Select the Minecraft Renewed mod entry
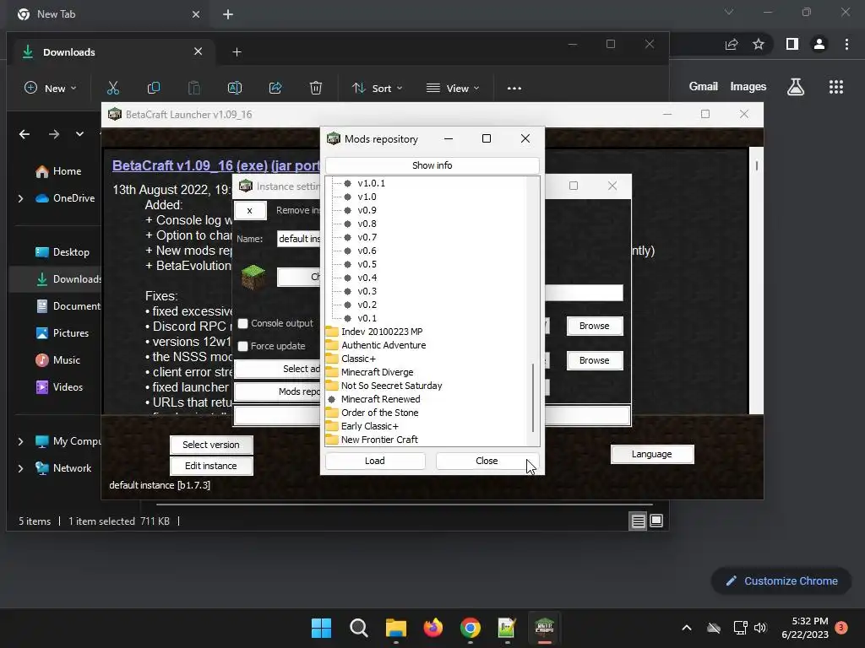 381,399
